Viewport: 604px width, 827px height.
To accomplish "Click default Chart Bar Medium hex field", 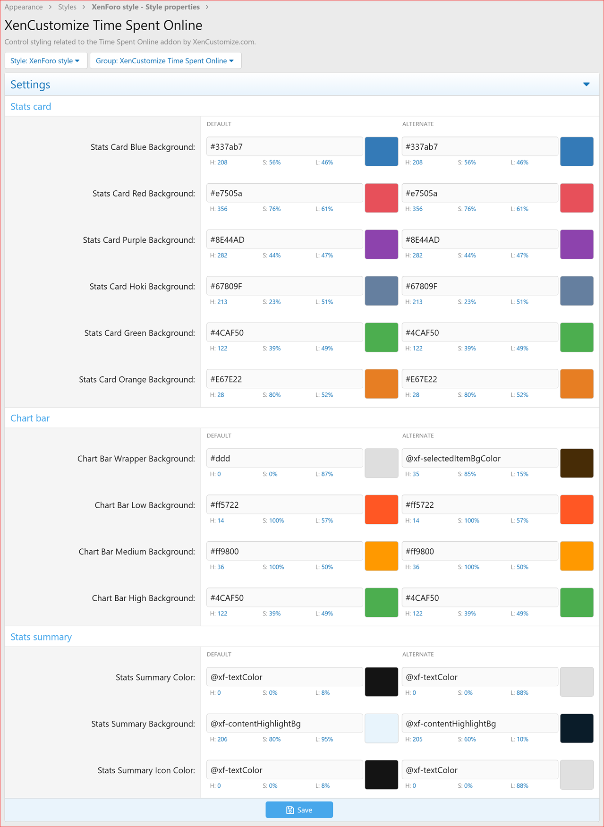I will [284, 552].
